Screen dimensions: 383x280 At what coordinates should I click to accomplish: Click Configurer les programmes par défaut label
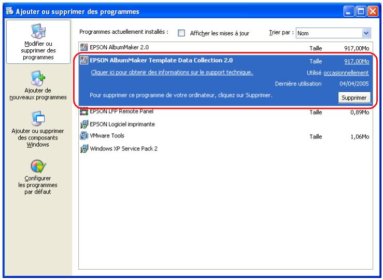click(38, 185)
